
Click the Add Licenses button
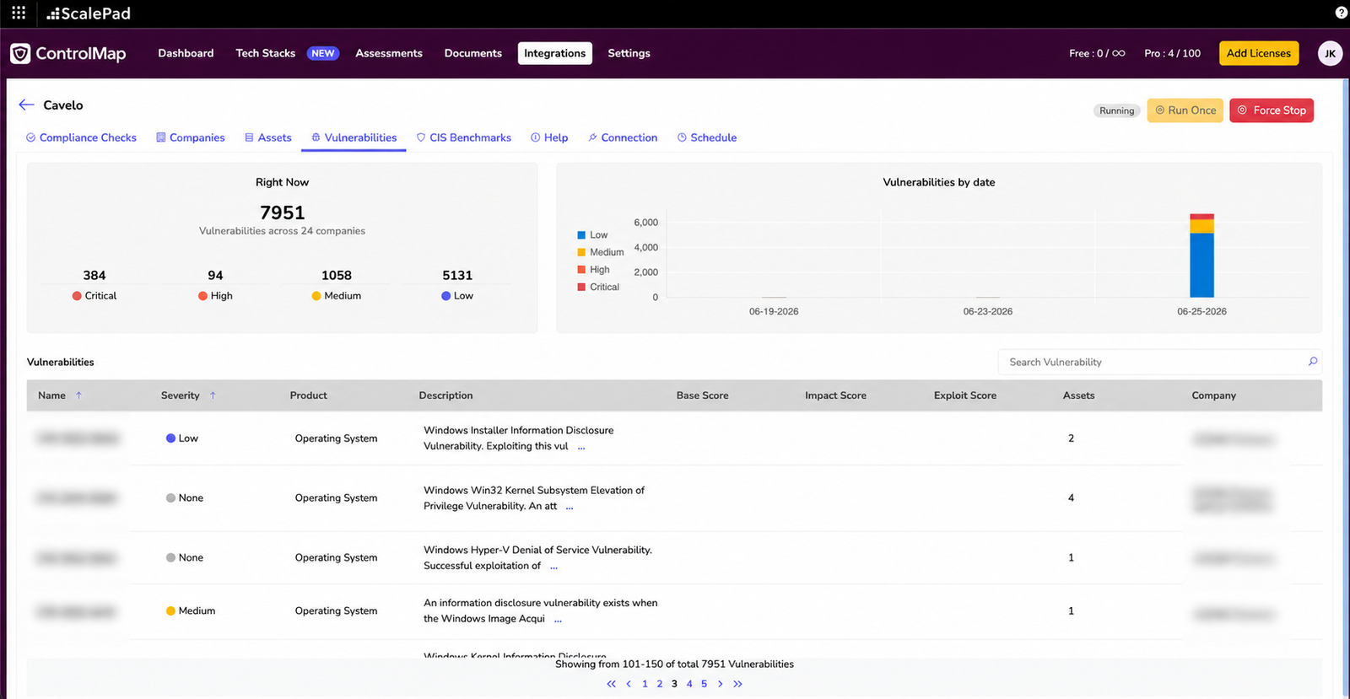click(x=1259, y=53)
